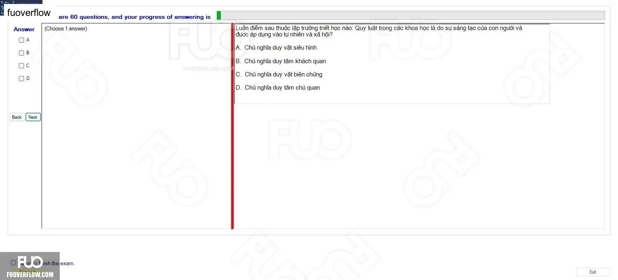The width and height of the screenshot is (618, 280).
Task: Click the question text beginning Luận điểm sau
Action: click(x=379, y=31)
